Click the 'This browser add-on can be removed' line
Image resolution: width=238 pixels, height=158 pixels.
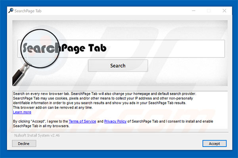click(53, 107)
